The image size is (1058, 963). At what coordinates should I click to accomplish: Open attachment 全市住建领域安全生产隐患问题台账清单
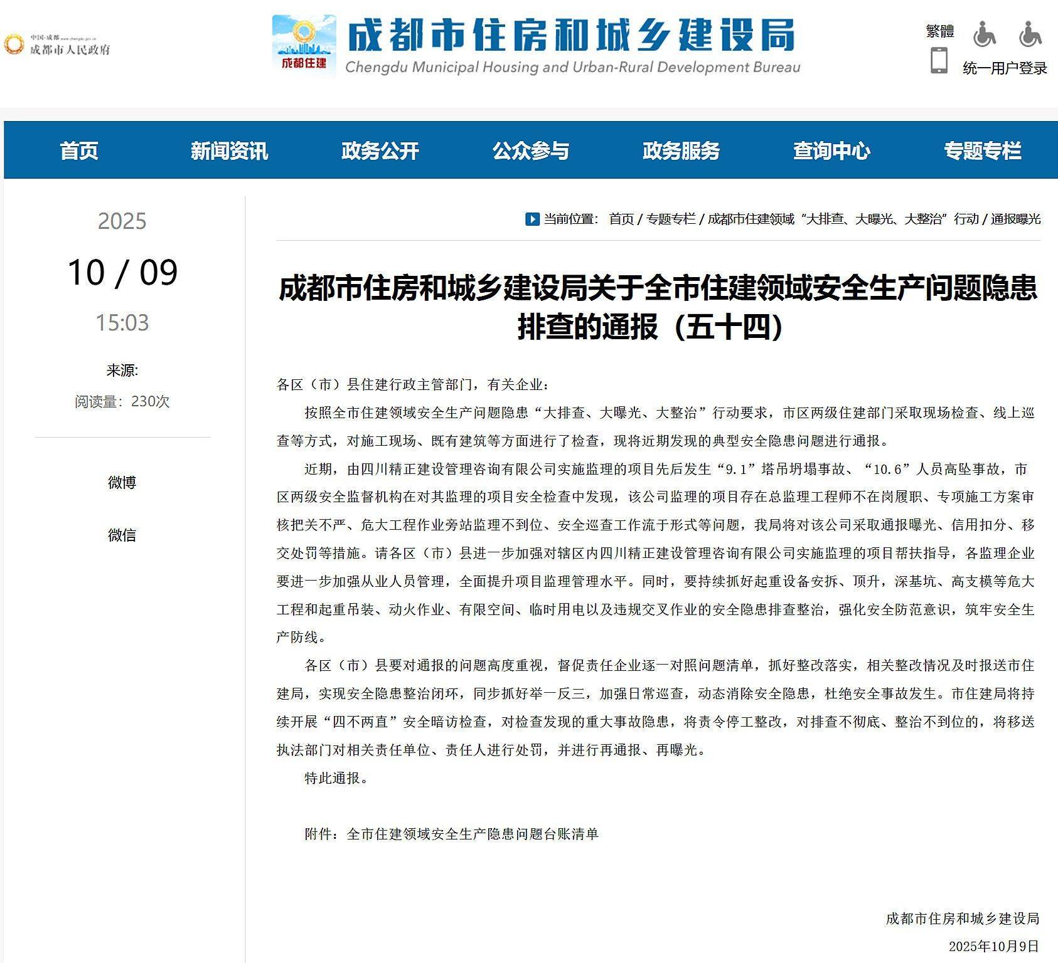(472, 834)
